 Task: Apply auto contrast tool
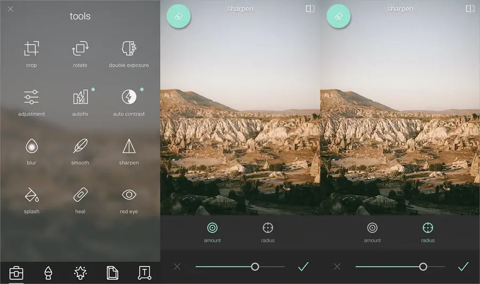pos(129,102)
